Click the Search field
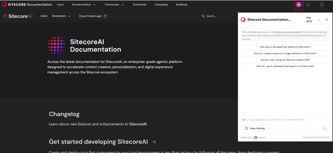 coord(217,16)
